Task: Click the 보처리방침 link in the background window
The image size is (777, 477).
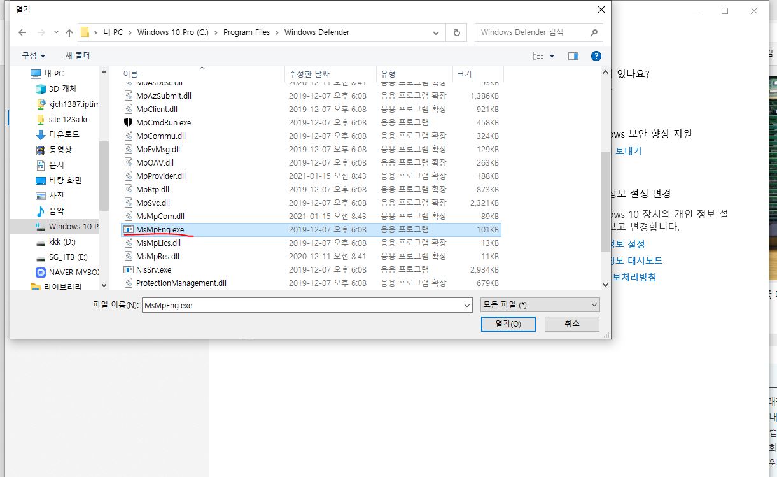Action: click(x=634, y=277)
